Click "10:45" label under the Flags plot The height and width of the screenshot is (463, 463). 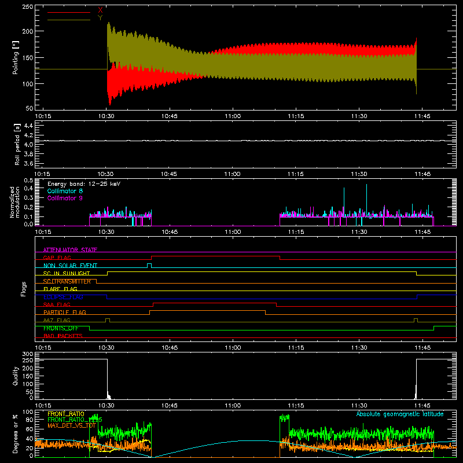170,348
